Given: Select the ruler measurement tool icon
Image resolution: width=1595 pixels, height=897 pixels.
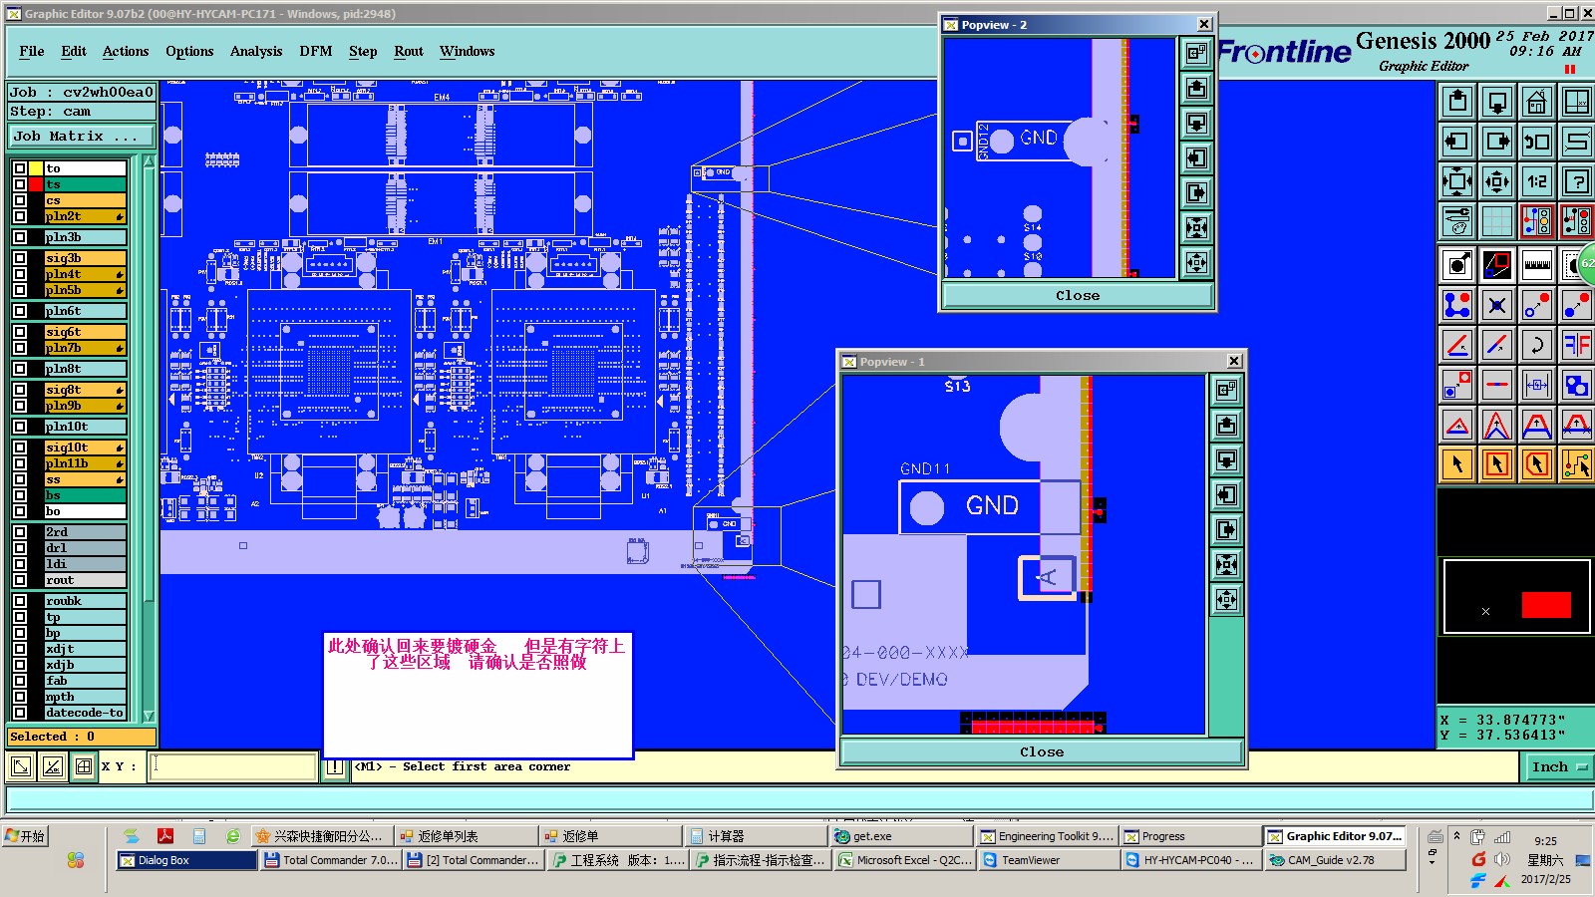Looking at the screenshot, I should click(x=1536, y=265).
